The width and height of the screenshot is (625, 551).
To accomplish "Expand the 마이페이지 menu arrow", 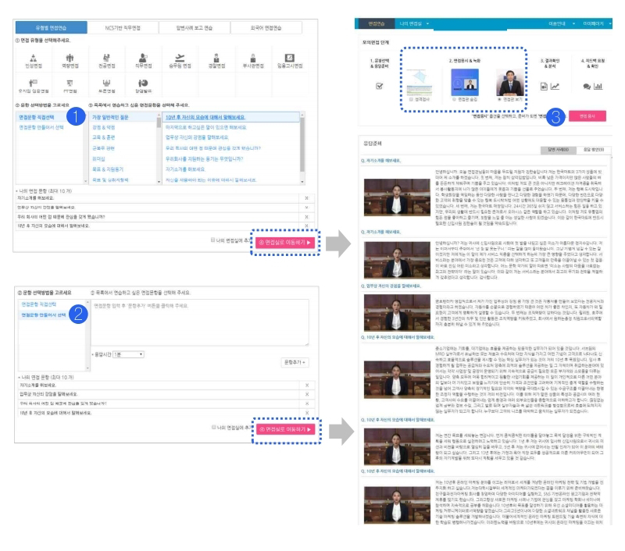I will (x=610, y=24).
